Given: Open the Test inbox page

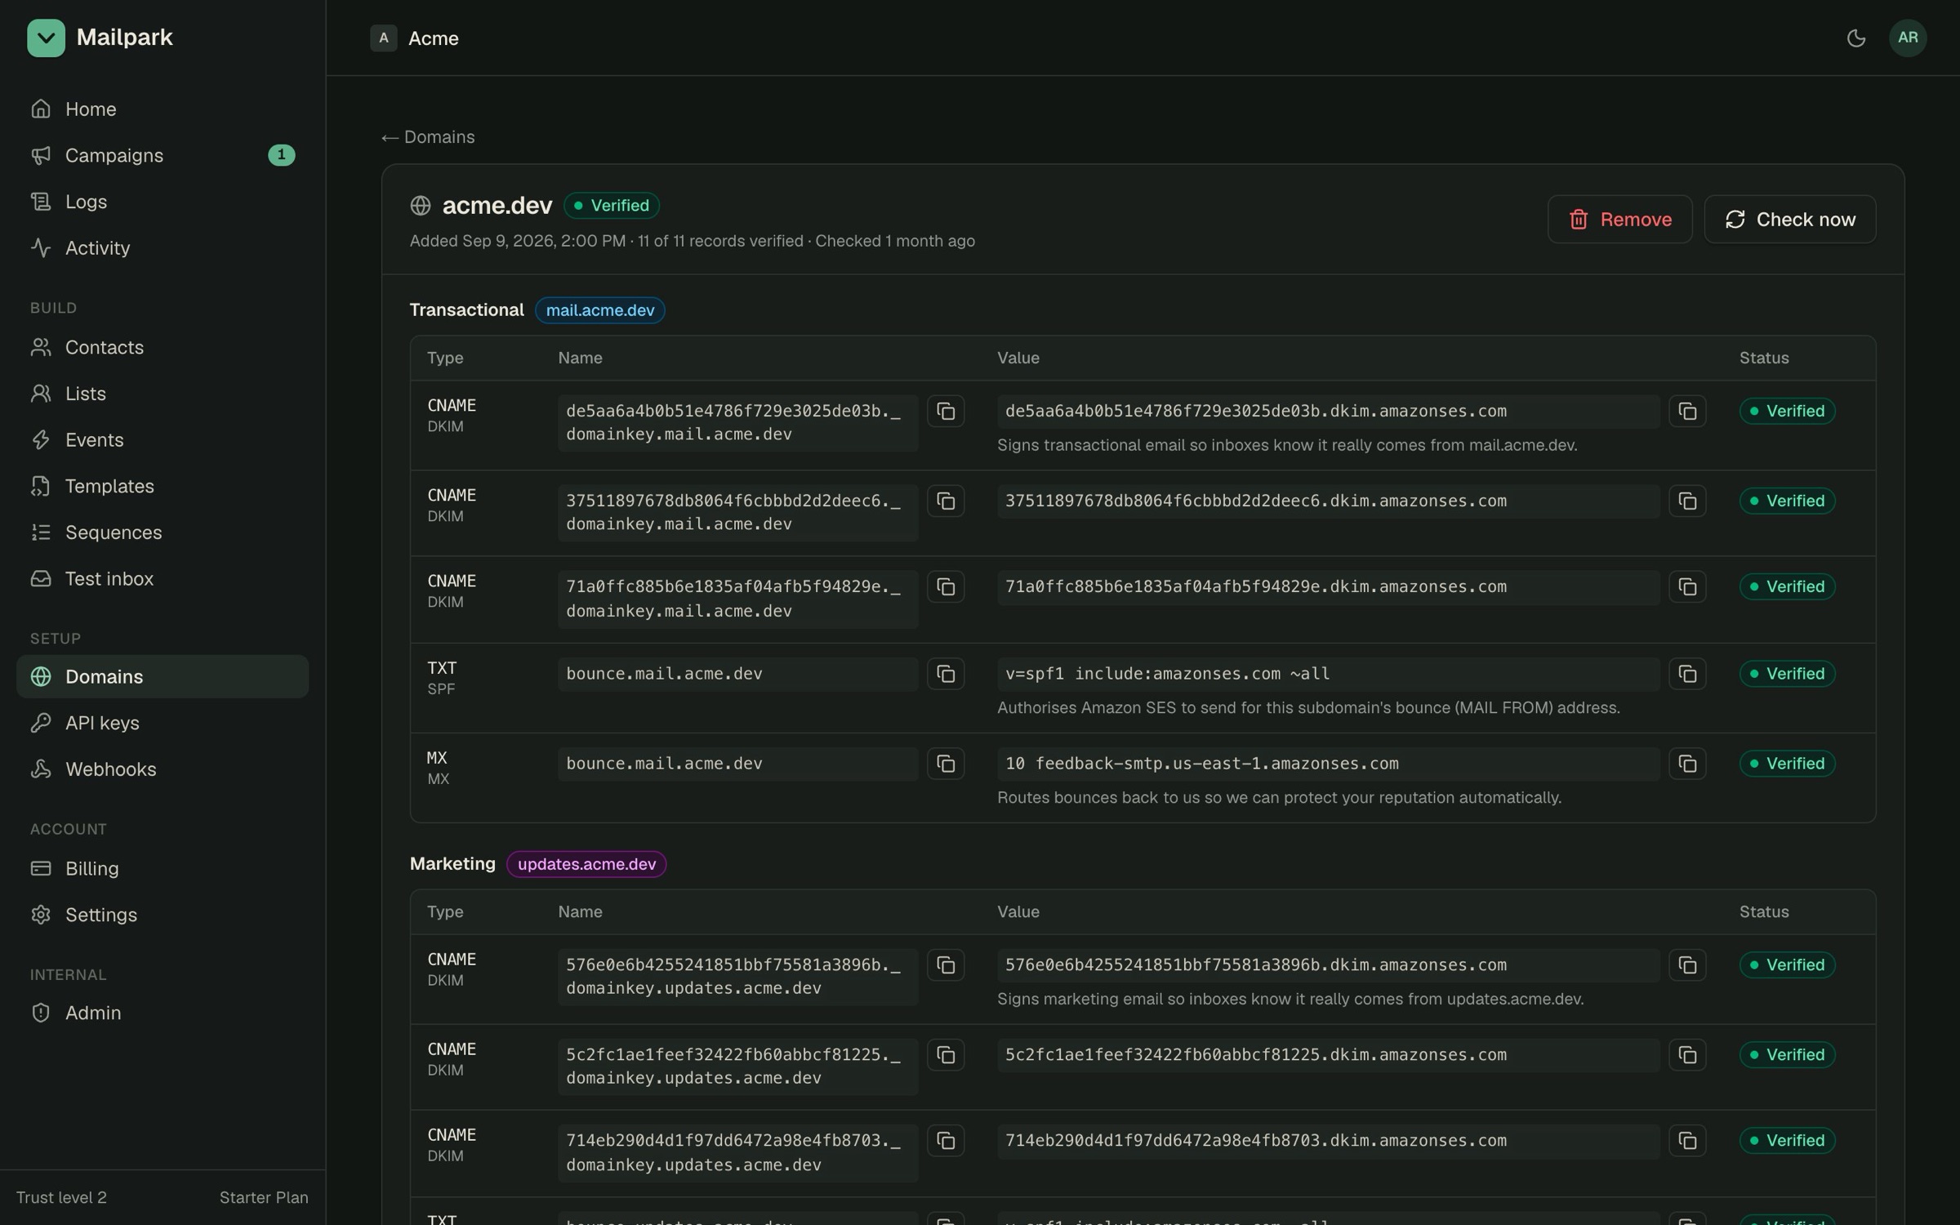Looking at the screenshot, I should pyautogui.click(x=163, y=579).
